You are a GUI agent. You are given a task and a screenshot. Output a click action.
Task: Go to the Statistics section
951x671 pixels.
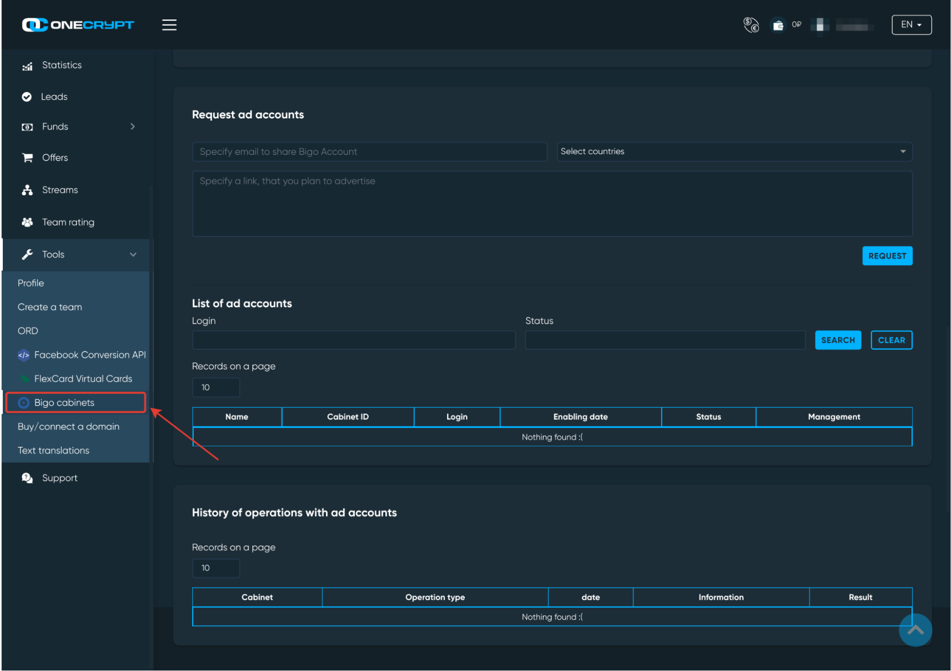coord(62,65)
